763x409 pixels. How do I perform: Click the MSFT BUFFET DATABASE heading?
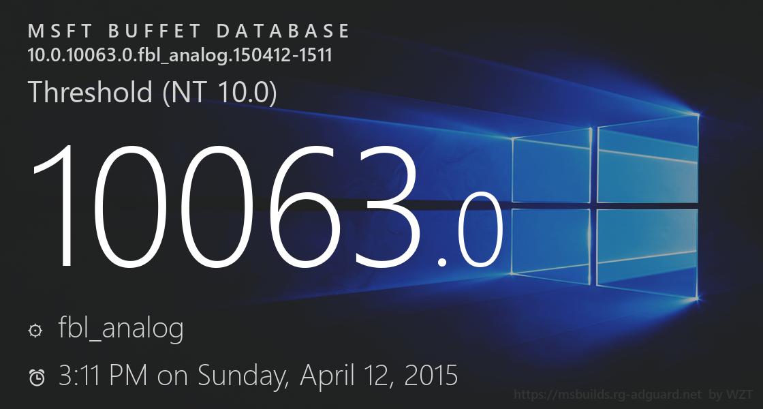(x=189, y=31)
